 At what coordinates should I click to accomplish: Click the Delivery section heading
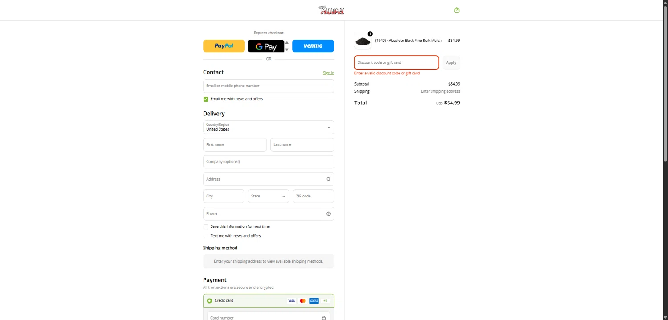(x=214, y=114)
